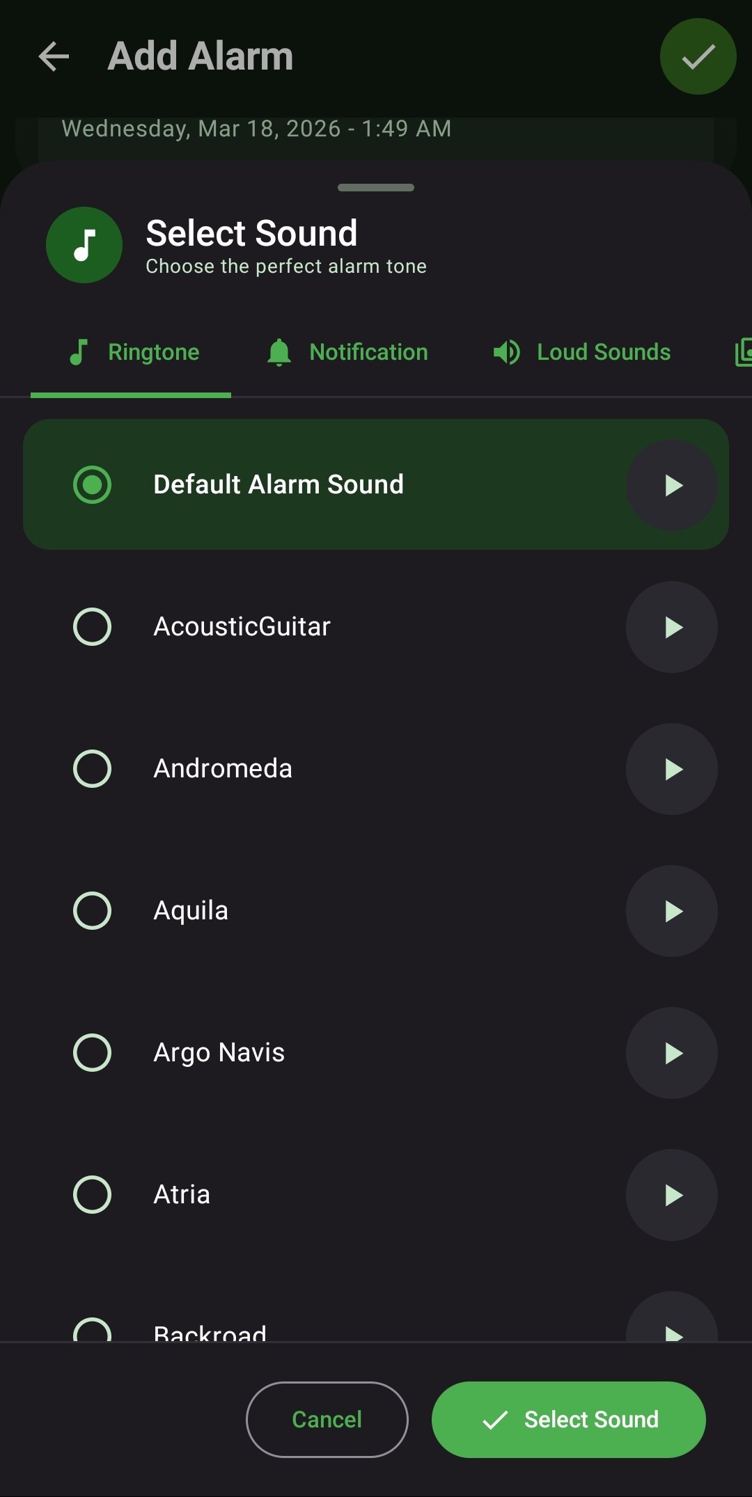Select the Aquila radio button

[x=92, y=911]
